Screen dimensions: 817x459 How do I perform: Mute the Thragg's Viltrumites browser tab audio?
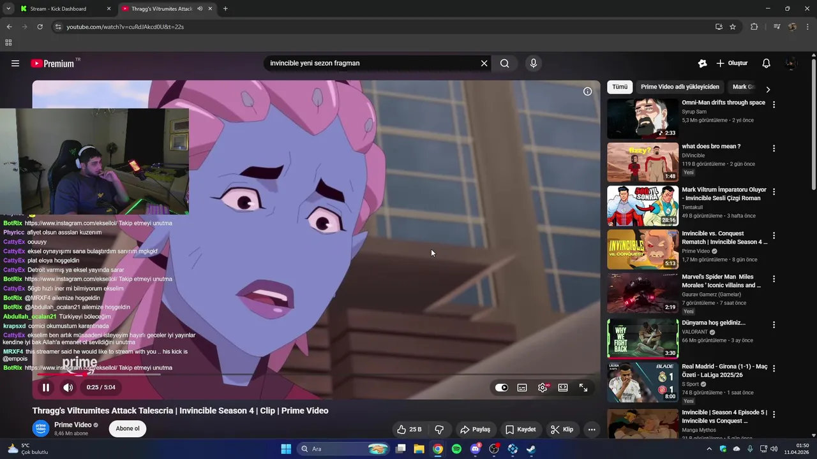click(x=200, y=9)
